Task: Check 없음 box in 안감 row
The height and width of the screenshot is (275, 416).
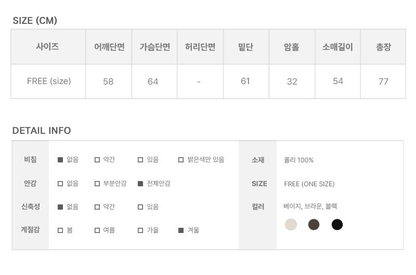Action: (x=60, y=184)
